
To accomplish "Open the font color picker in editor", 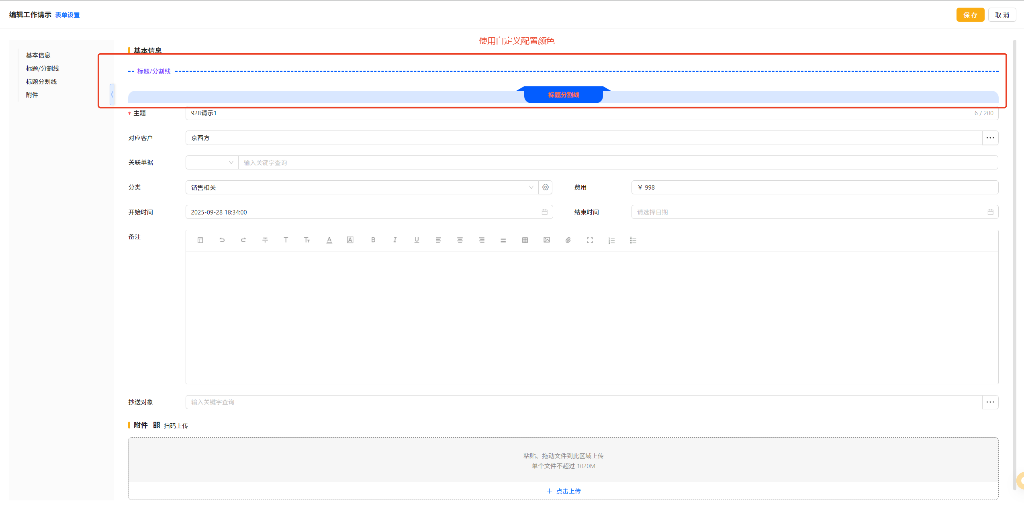I will point(329,240).
